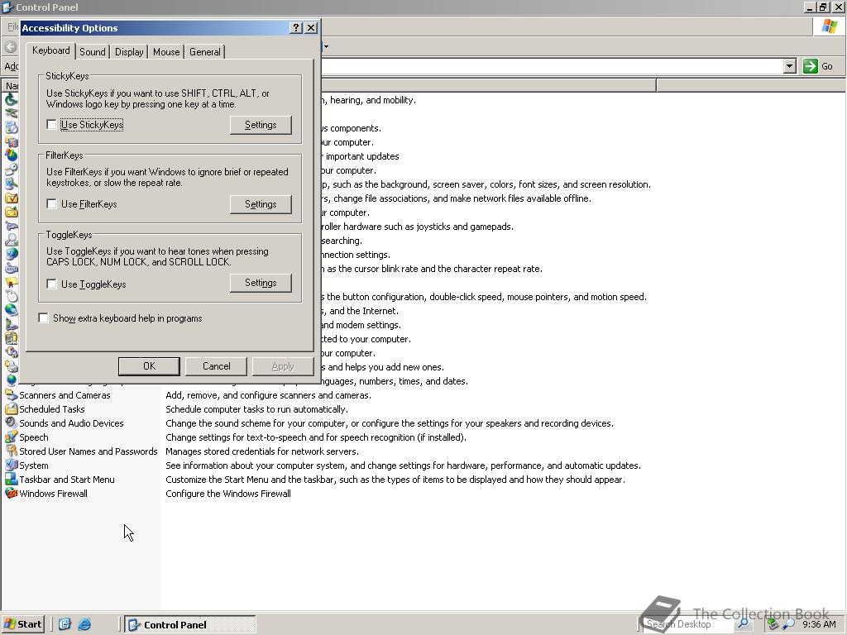Switch to the Sound tab

(93, 52)
